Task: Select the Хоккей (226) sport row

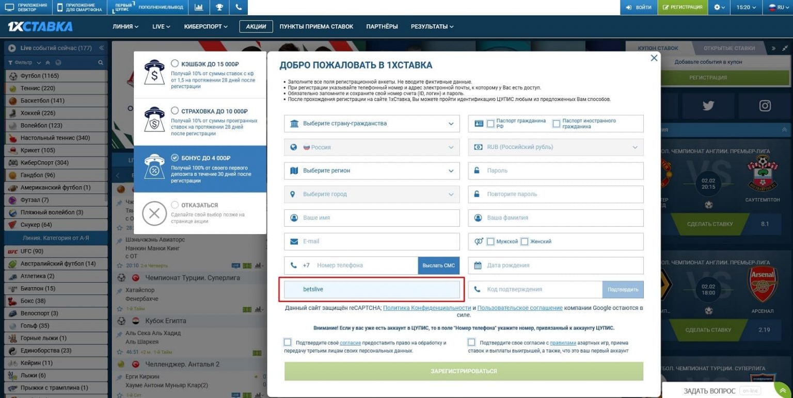Action: point(56,113)
